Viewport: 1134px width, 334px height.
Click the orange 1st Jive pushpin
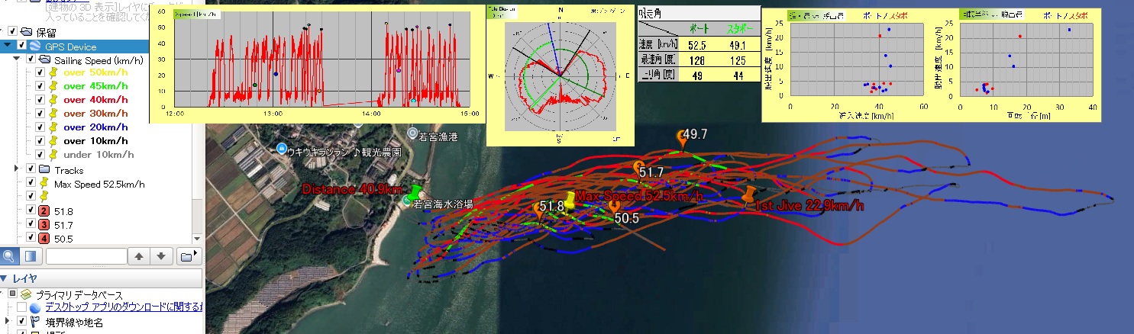tap(749, 193)
